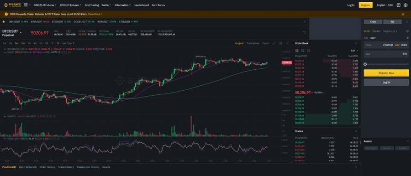Open the chart indicators icon beside Last Price
Viewport: 411px width, 176px height.
coord(58,43)
